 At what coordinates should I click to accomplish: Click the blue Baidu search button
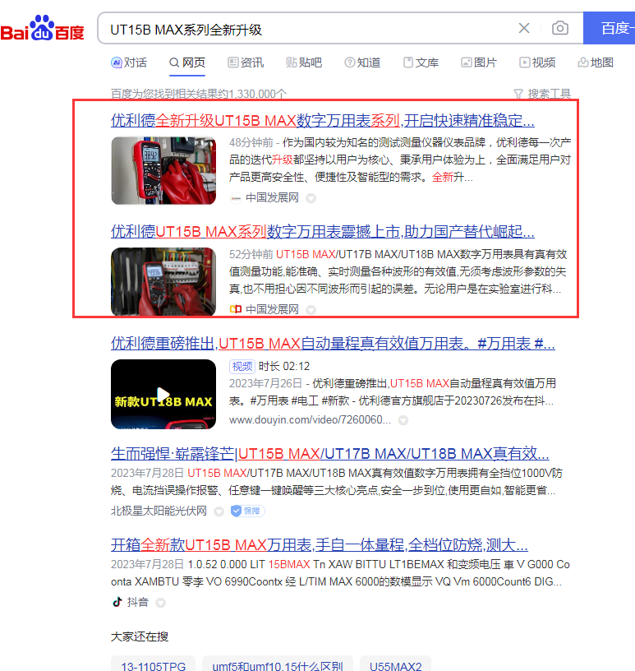click(609, 28)
